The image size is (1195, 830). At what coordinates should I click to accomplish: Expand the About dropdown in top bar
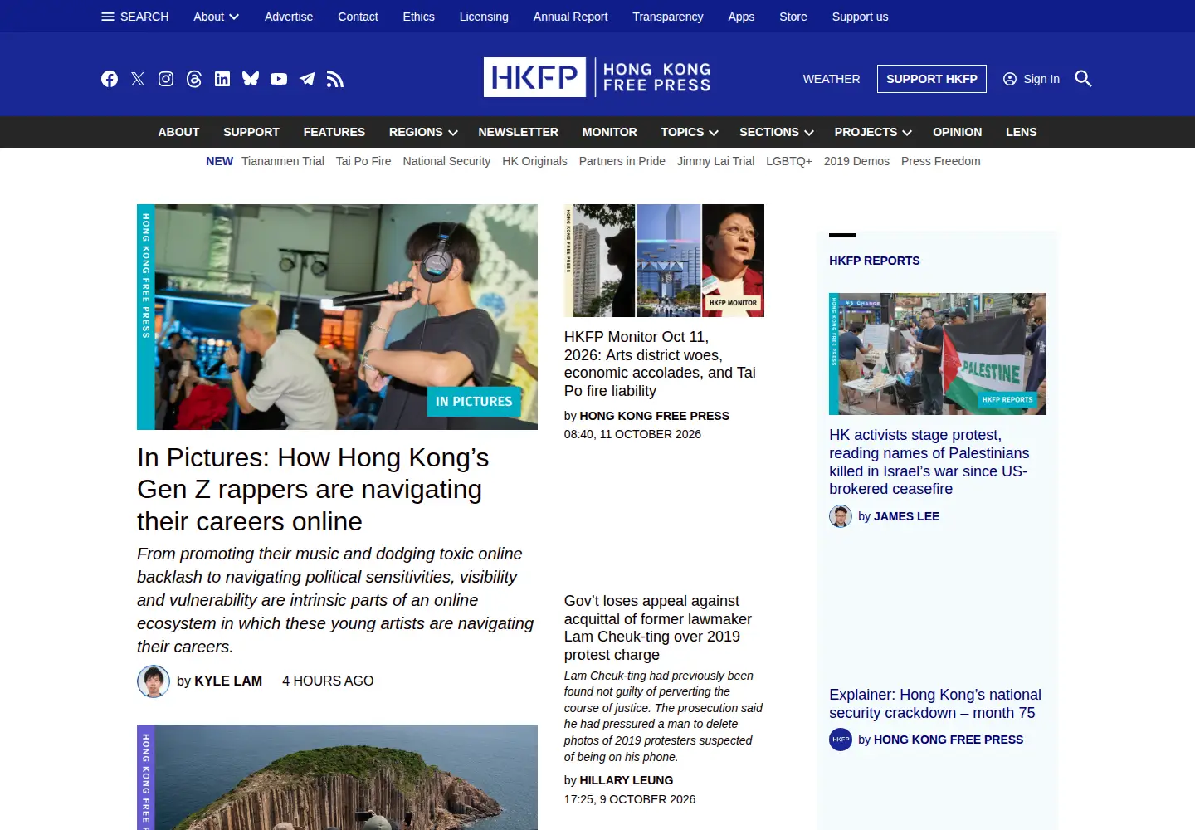tap(216, 17)
